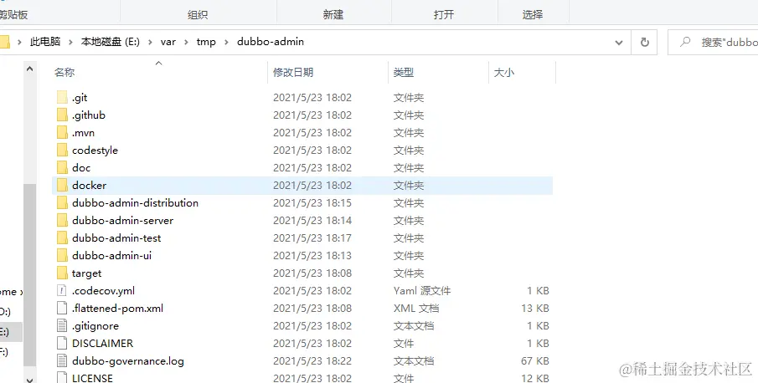Expand the chevron after tmp breadcrumb
758x383 pixels.
coord(226,42)
